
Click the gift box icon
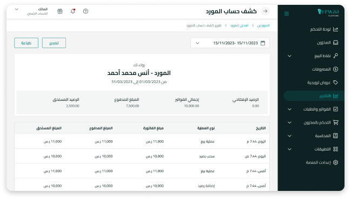pyautogui.click(x=60, y=11)
